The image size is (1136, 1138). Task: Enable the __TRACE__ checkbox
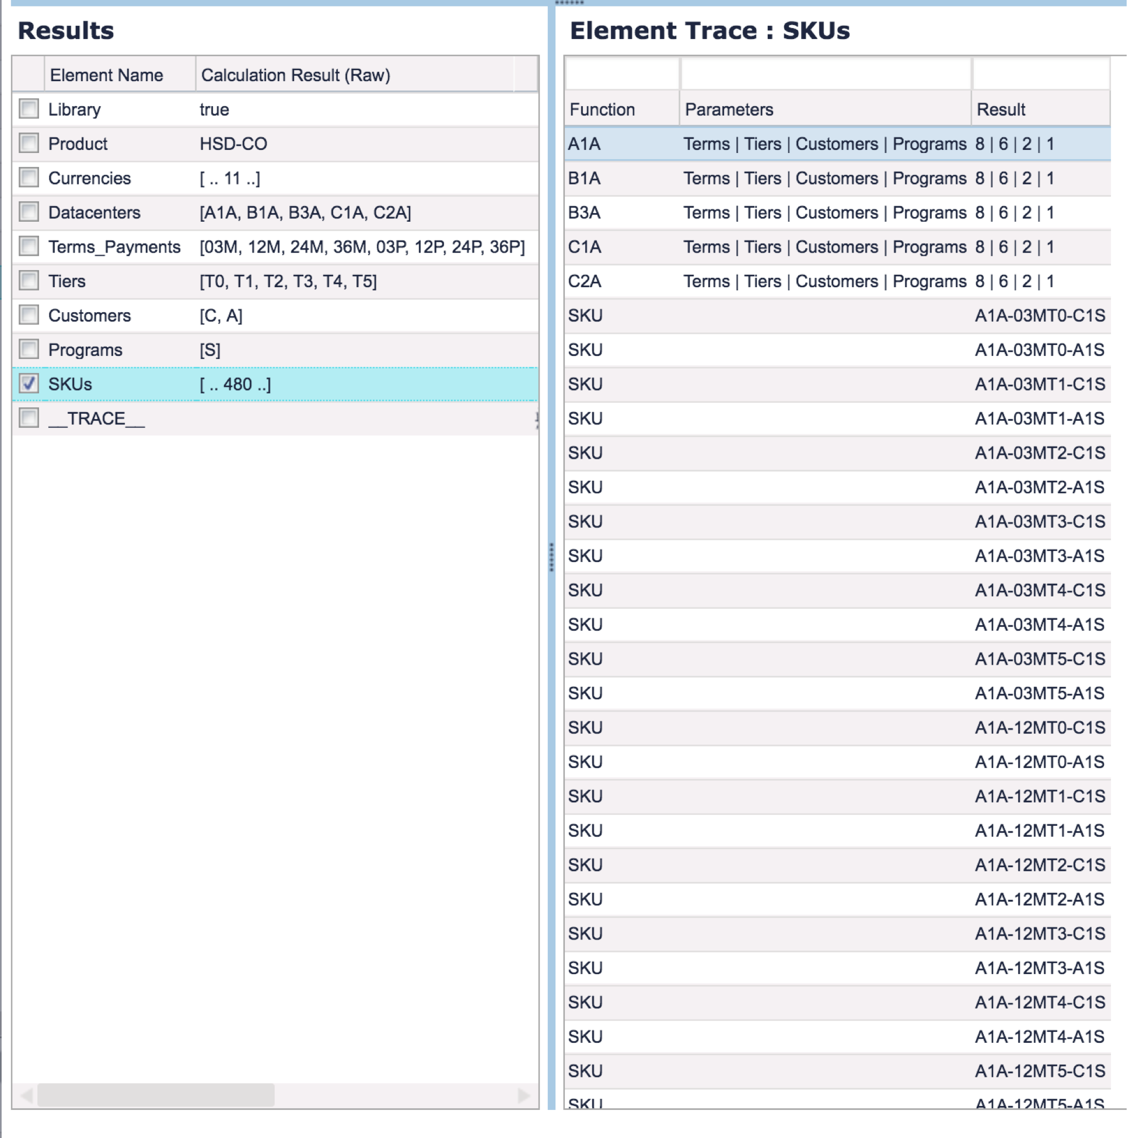[x=28, y=420]
